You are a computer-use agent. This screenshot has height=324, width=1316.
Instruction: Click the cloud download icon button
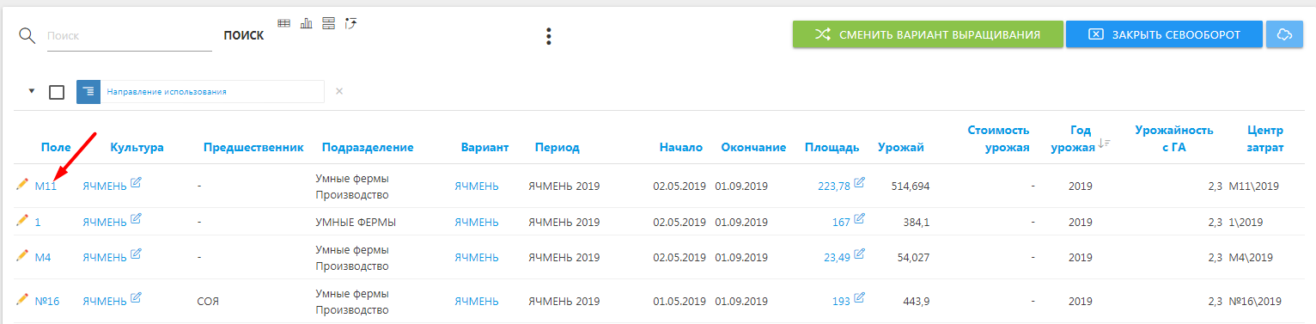(x=1285, y=34)
